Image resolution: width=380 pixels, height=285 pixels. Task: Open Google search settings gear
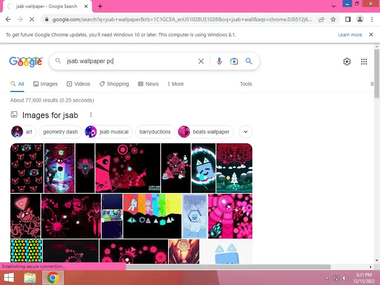(x=347, y=62)
